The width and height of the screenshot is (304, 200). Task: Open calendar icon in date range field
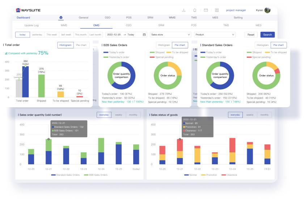pyautogui.click(x=144, y=35)
